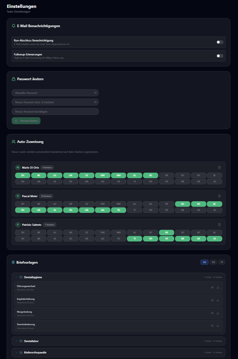The image size is (238, 359).
Task: Switch templates to IT
Action: click(222, 262)
